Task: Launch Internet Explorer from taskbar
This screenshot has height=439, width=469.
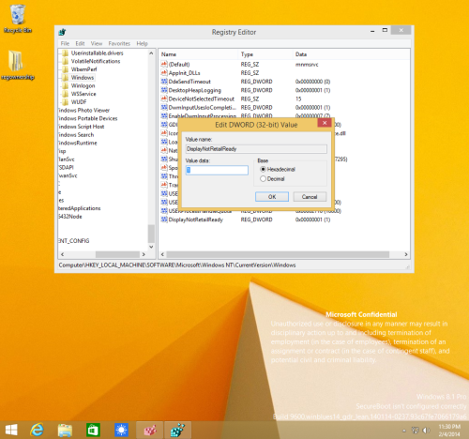Action: coord(37,431)
